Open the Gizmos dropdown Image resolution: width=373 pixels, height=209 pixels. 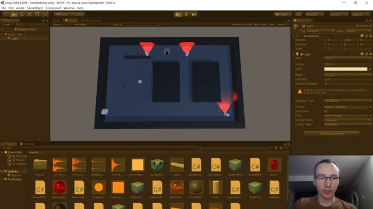point(282,24)
